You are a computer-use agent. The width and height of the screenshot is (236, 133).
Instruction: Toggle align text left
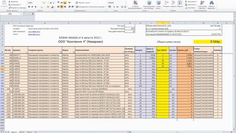(58, 7)
